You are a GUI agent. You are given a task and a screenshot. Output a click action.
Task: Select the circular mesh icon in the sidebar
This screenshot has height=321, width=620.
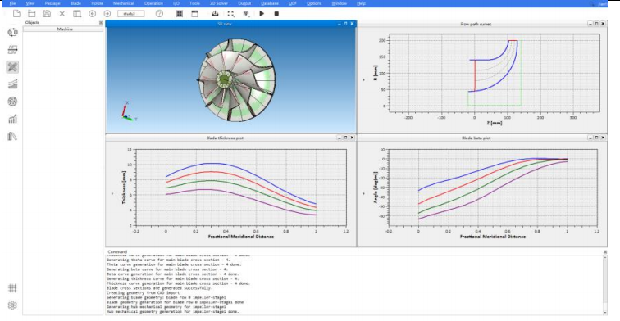coord(12,102)
